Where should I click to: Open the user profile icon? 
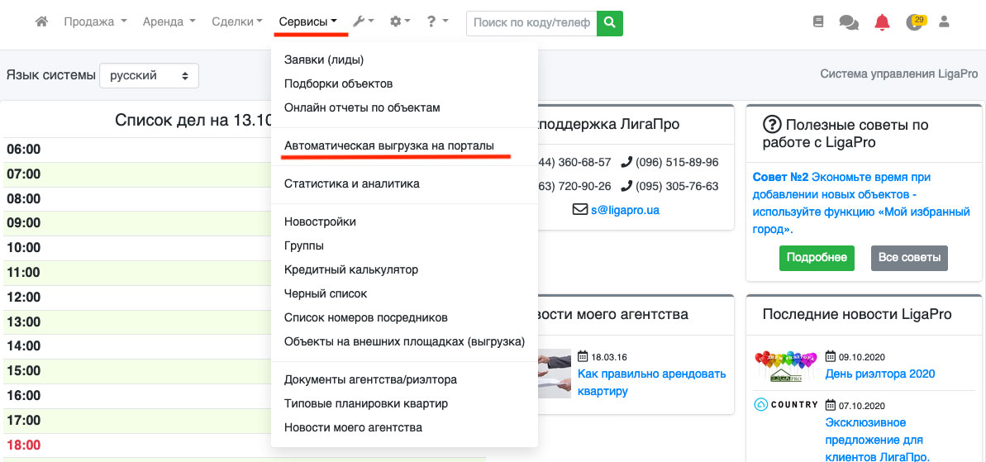[944, 22]
